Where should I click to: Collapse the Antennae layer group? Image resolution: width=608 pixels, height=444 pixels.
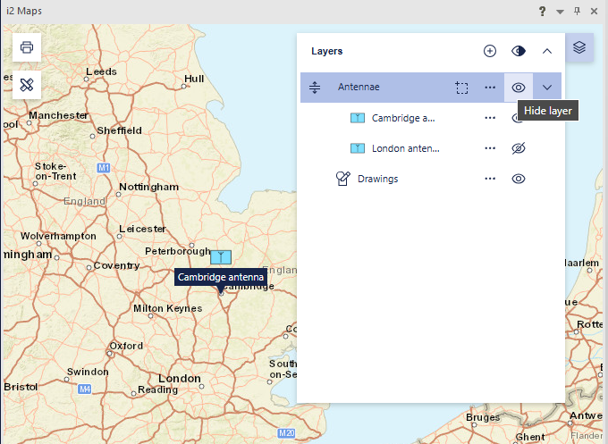[x=547, y=88]
